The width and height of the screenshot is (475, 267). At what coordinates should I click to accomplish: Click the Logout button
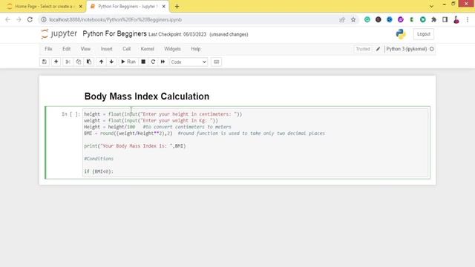[424, 34]
